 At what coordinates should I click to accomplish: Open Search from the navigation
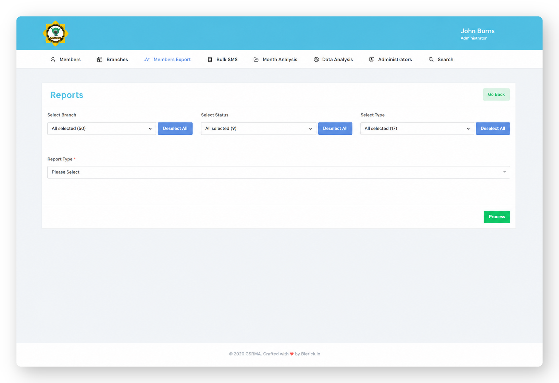pyautogui.click(x=441, y=60)
